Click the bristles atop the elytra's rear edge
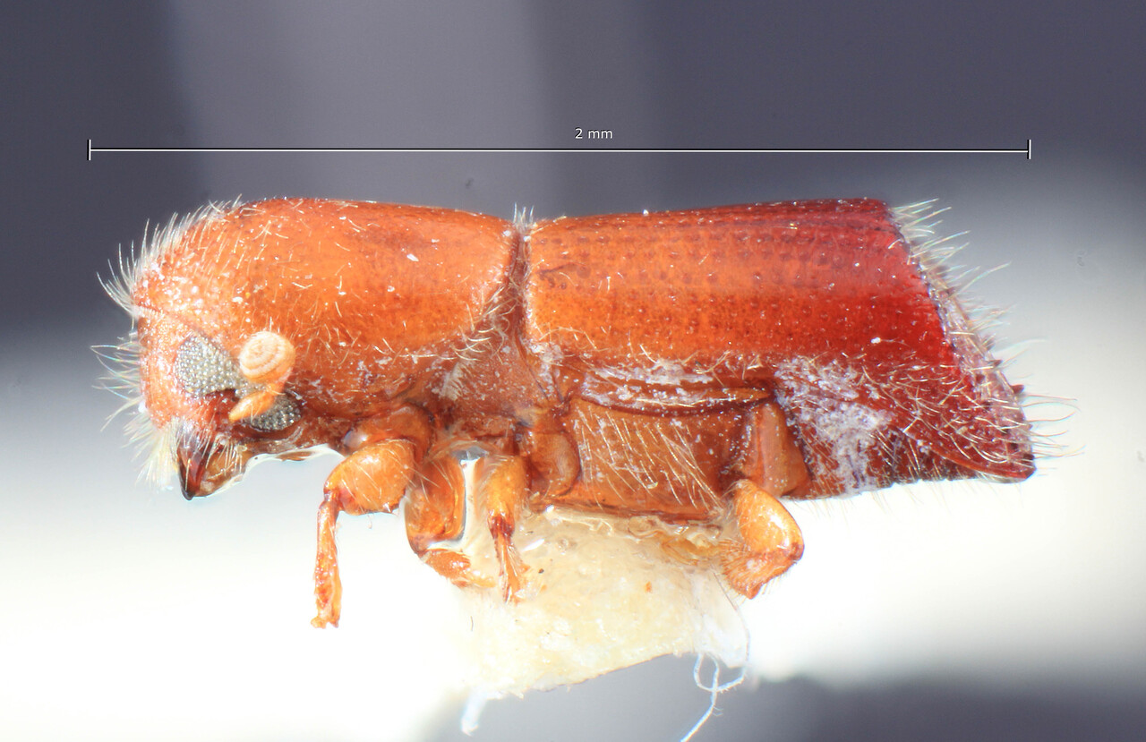This screenshot has height=742, width=1146. 922,219
